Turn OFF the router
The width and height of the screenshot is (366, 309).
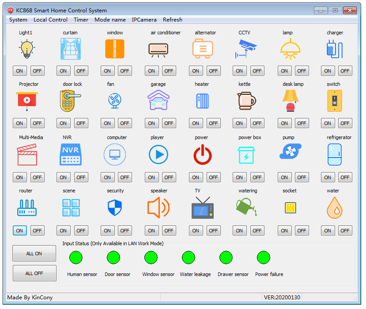point(37,231)
